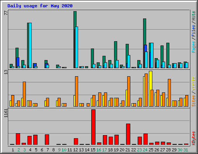The height and width of the screenshot is (154, 198).
Task: Select day 4 on the x-axis
Action: [x=30, y=150]
